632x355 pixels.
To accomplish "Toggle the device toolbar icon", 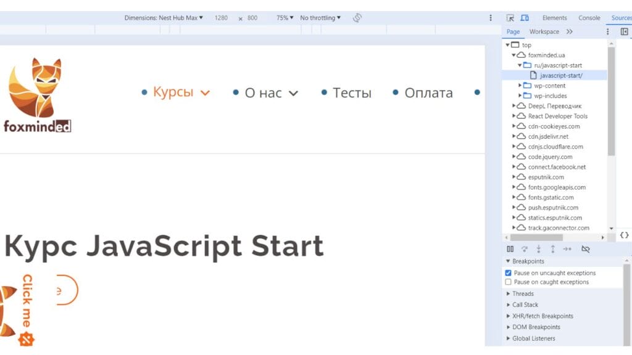I will click(x=525, y=18).
